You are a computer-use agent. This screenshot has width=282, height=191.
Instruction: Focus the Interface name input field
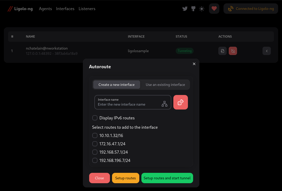tap(133, 102)
